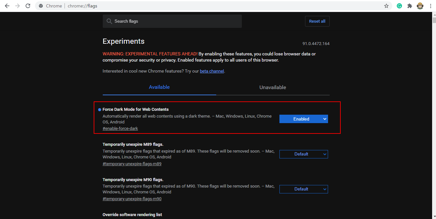436x219 pixels.
Task: Open the Chrome profile avatar
Action: coord(420,6)
